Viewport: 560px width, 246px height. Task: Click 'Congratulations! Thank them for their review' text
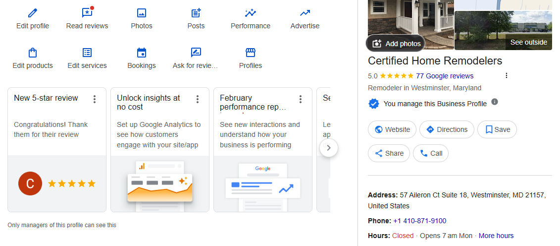[51, 129]
